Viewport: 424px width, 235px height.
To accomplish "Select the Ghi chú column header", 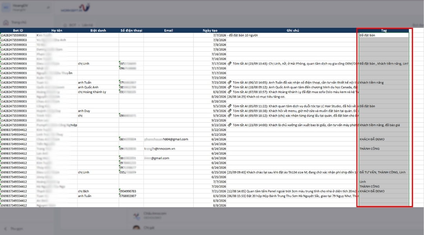I will [293, 31].
